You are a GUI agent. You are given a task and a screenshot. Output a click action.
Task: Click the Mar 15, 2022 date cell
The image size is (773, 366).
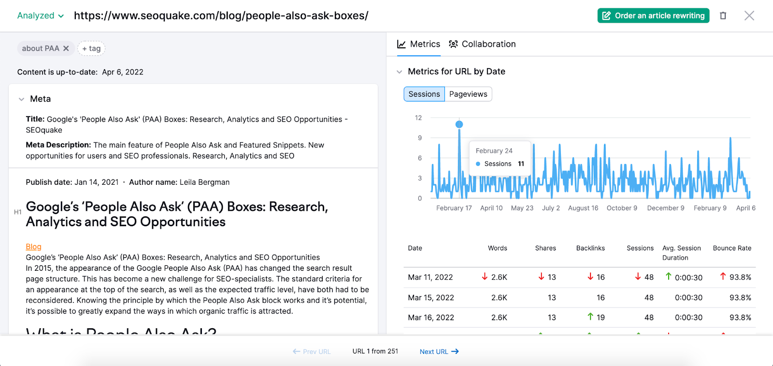[431, 297]
